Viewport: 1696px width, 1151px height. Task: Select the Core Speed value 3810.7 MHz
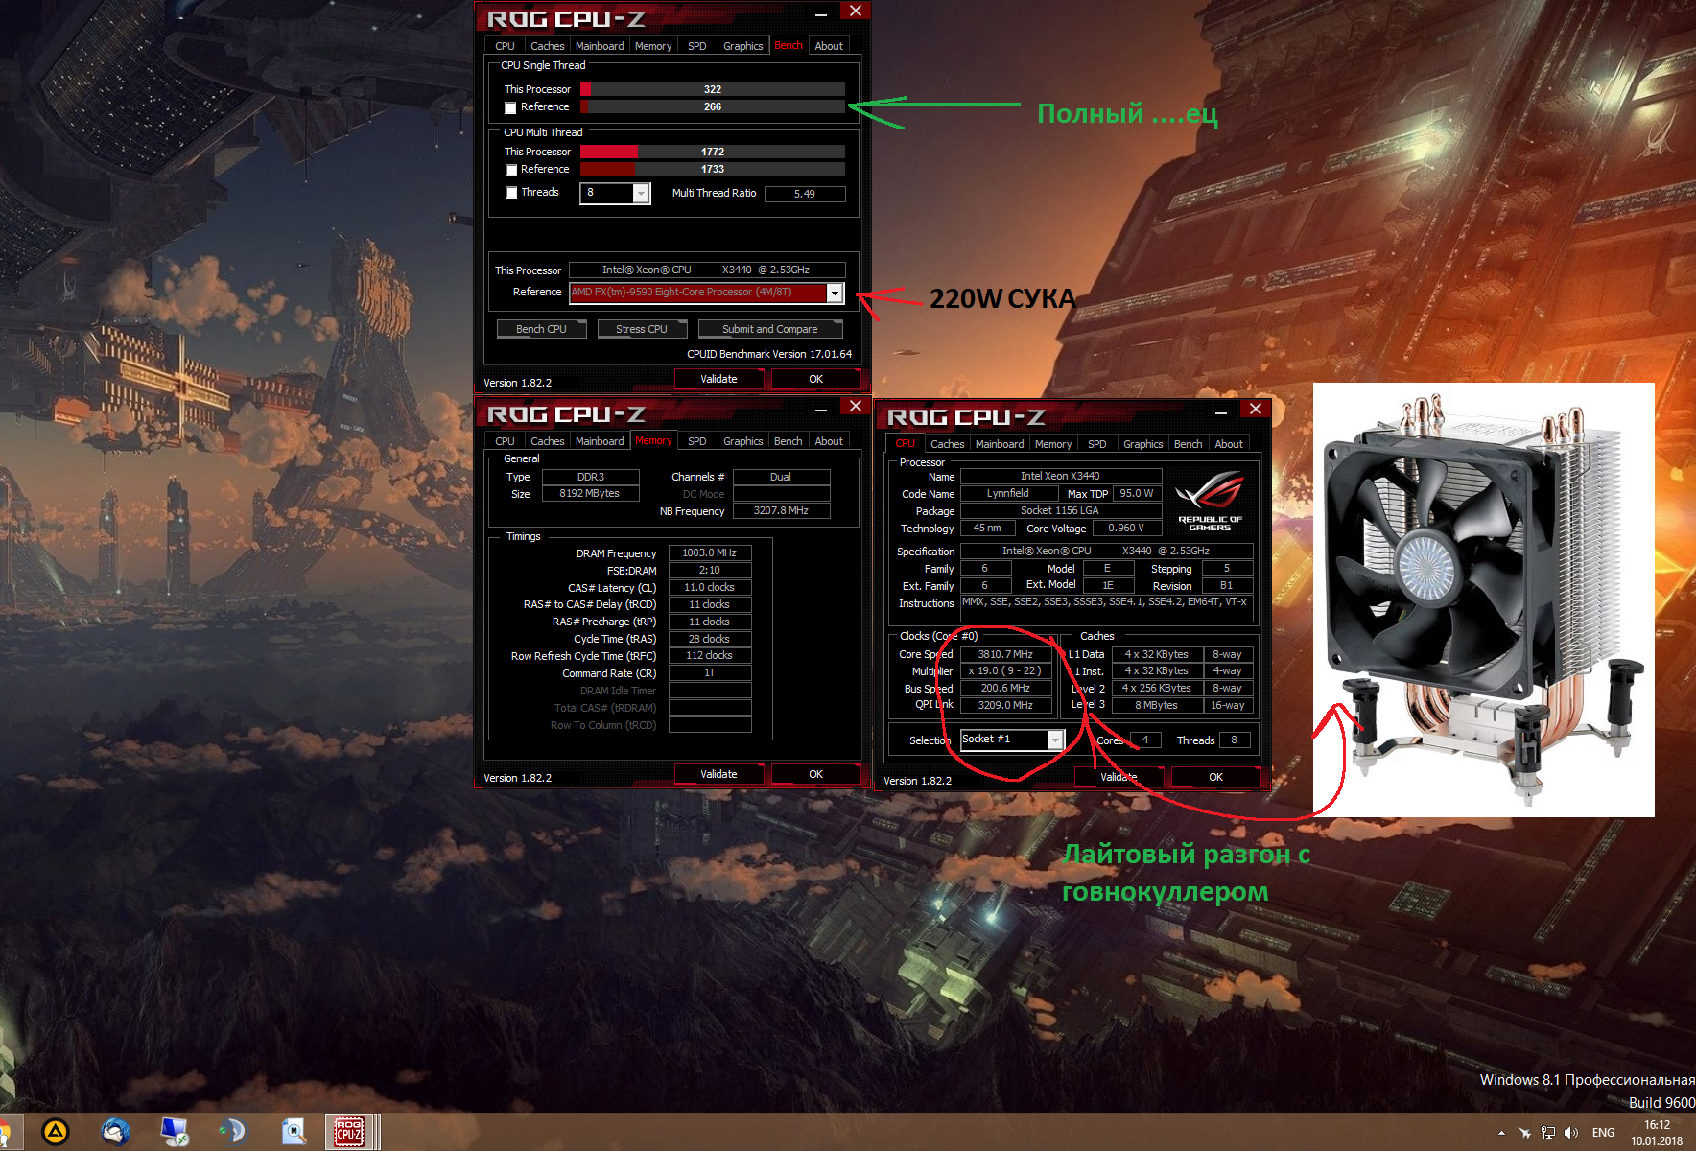tap(1005, 654)
